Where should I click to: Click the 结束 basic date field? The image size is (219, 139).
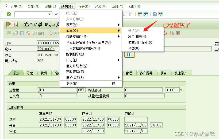(50, 119)
